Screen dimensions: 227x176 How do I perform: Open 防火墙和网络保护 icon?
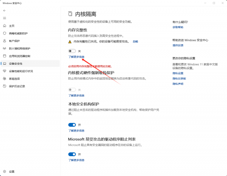pyautogui.click(x=5, y=49)
